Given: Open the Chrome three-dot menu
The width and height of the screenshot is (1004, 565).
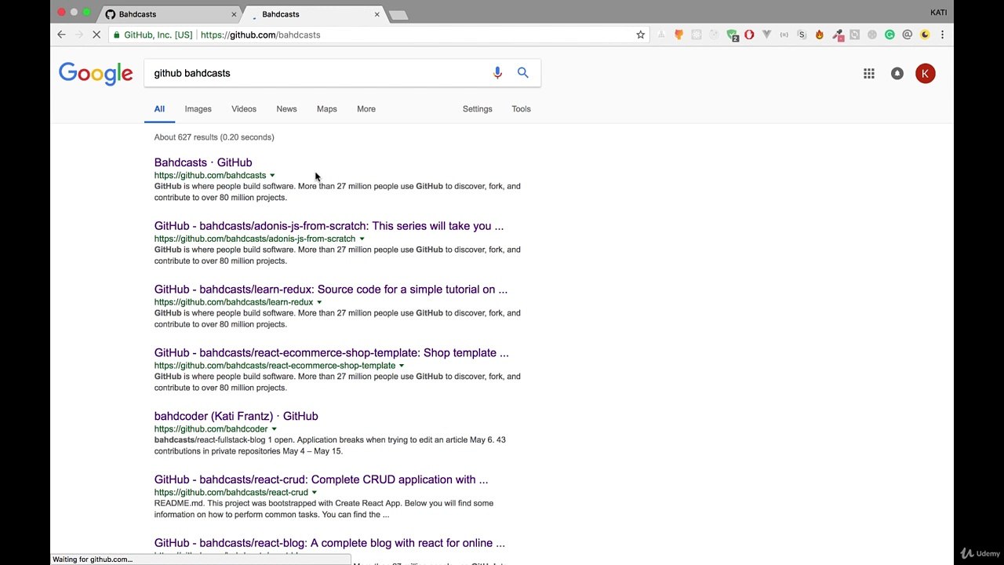Looking at the screenshot, I should 942,35.
